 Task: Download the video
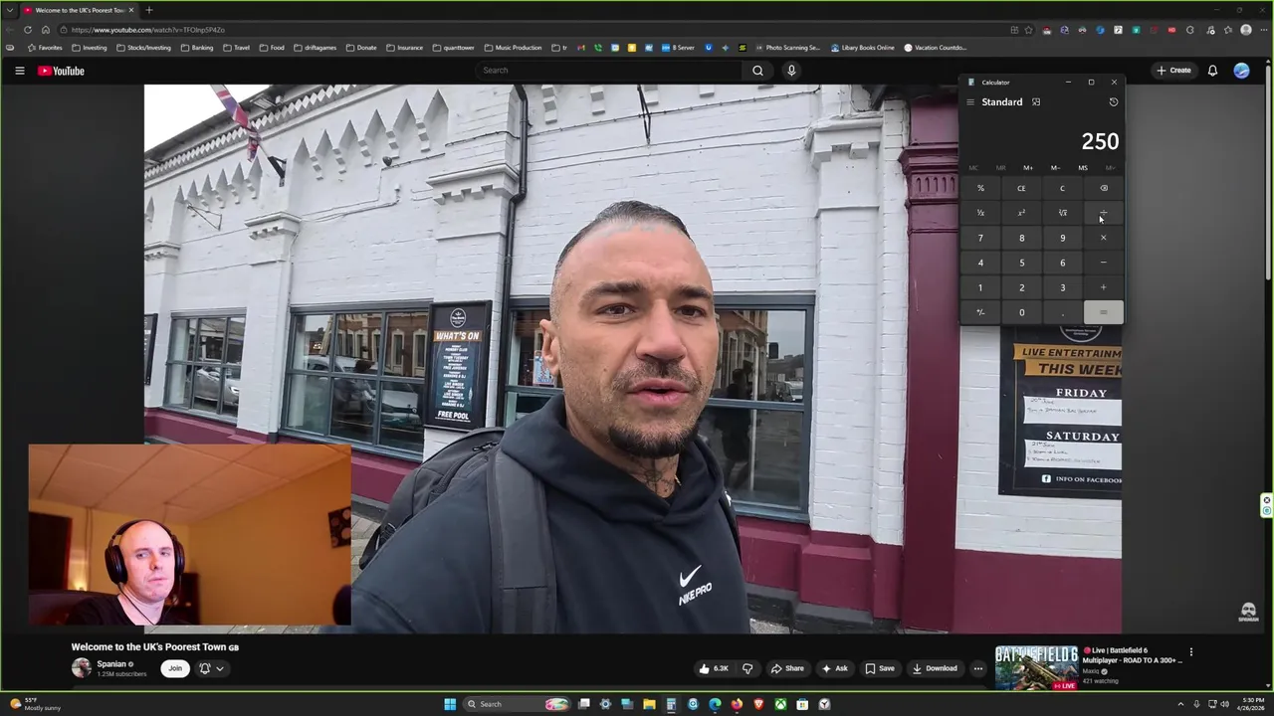[x=935, y=668]
